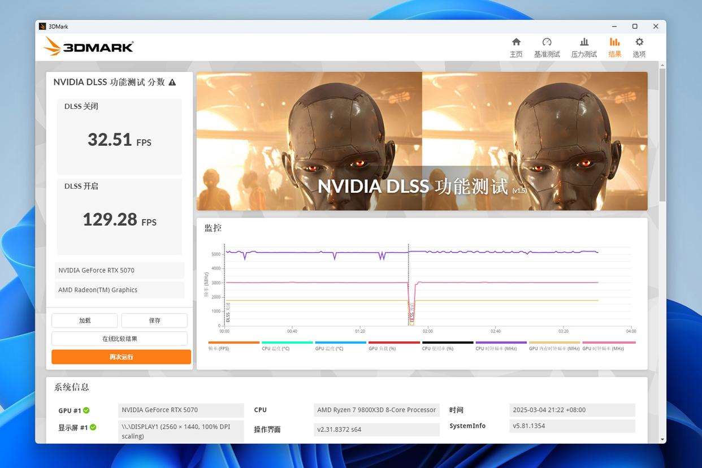702x468 pixels.
Task: Click the 显示屏 #1 DISPLAY1 resolution value
Action: tap(181, 431)
